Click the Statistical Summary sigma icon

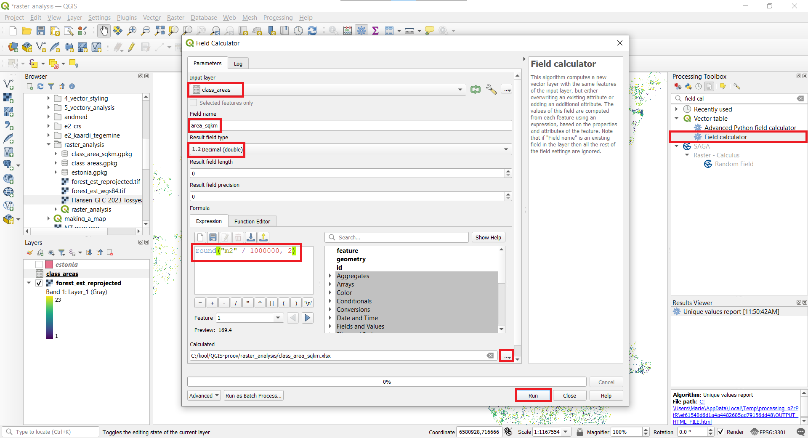coord(375,31)
